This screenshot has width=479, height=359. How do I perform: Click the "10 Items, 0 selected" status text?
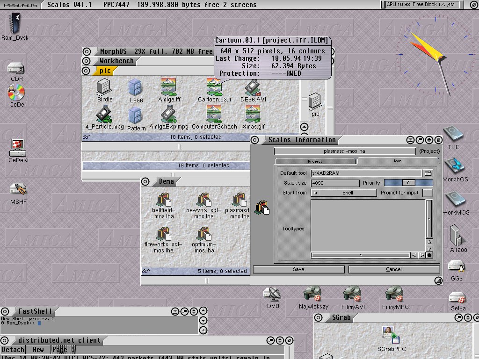coord(196,137)
